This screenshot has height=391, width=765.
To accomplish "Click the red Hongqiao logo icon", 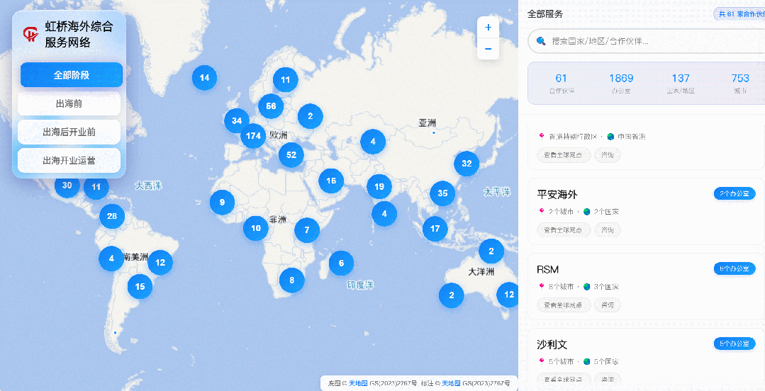I will click(x=30, y=34).
